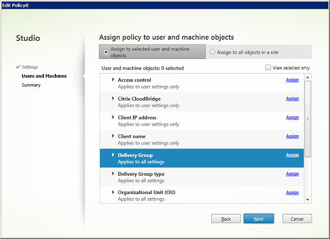Image resolution: width=330 pixels, height=239 pixels.
Task: Expand the Access control row arrow
Action: (x=113, y=80)
